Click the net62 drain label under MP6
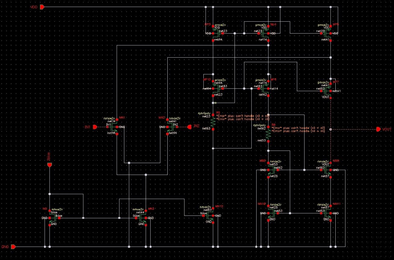Viewport: 394px width, 260px height. (263, 94)
